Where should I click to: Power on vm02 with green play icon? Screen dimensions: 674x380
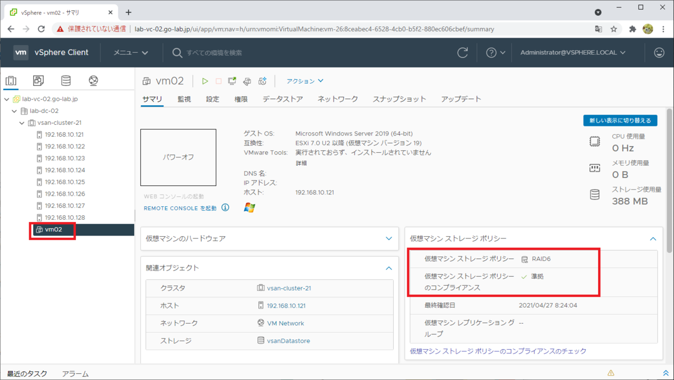coord(205,82)
